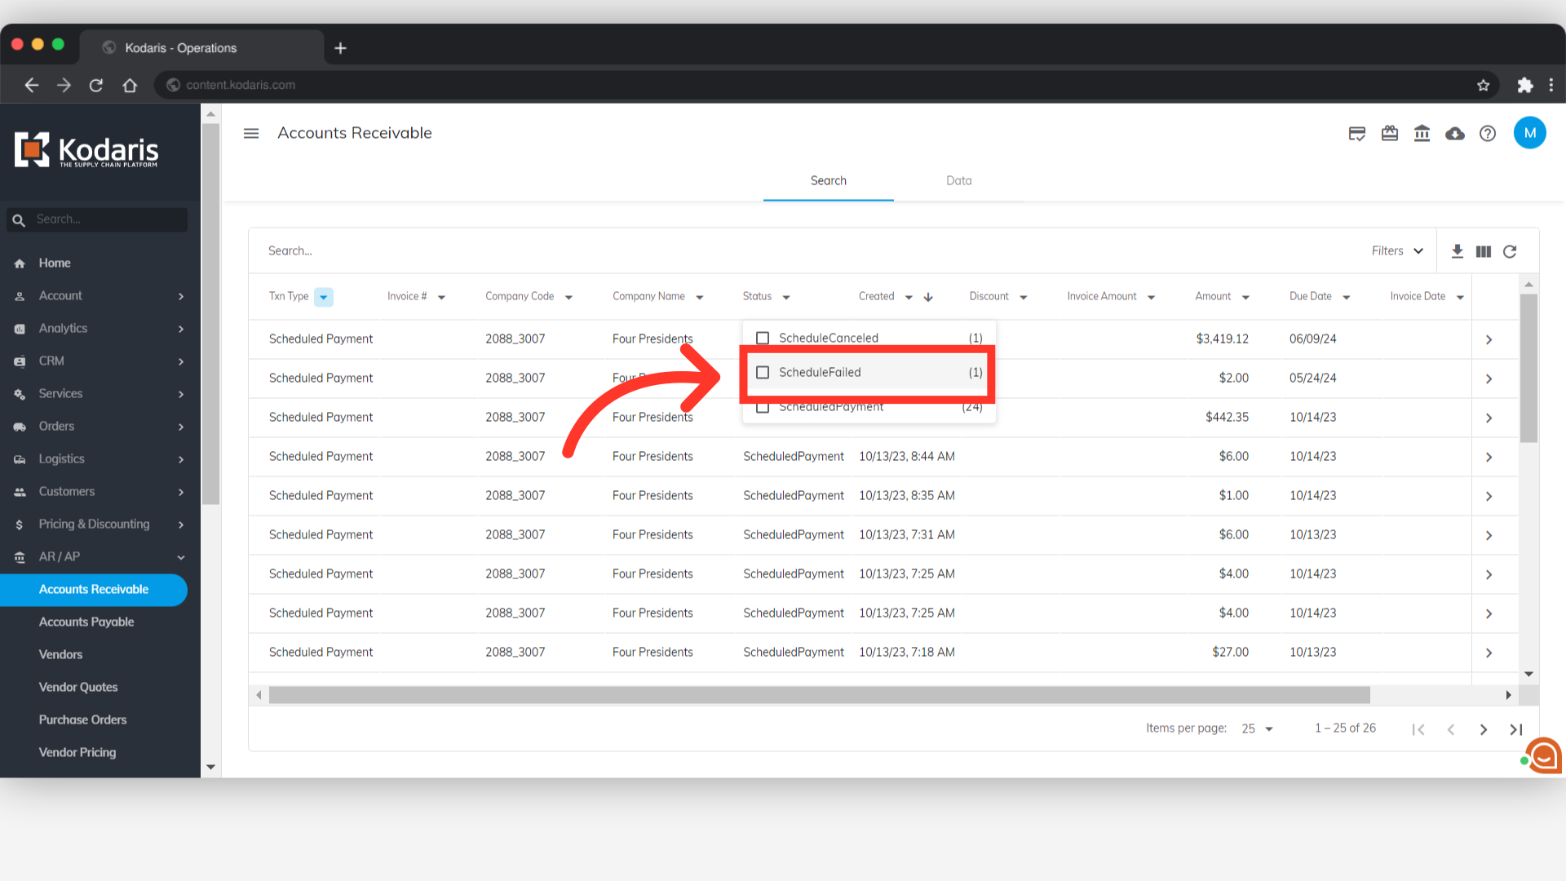Go to the next page of results

coord(1483,729)
